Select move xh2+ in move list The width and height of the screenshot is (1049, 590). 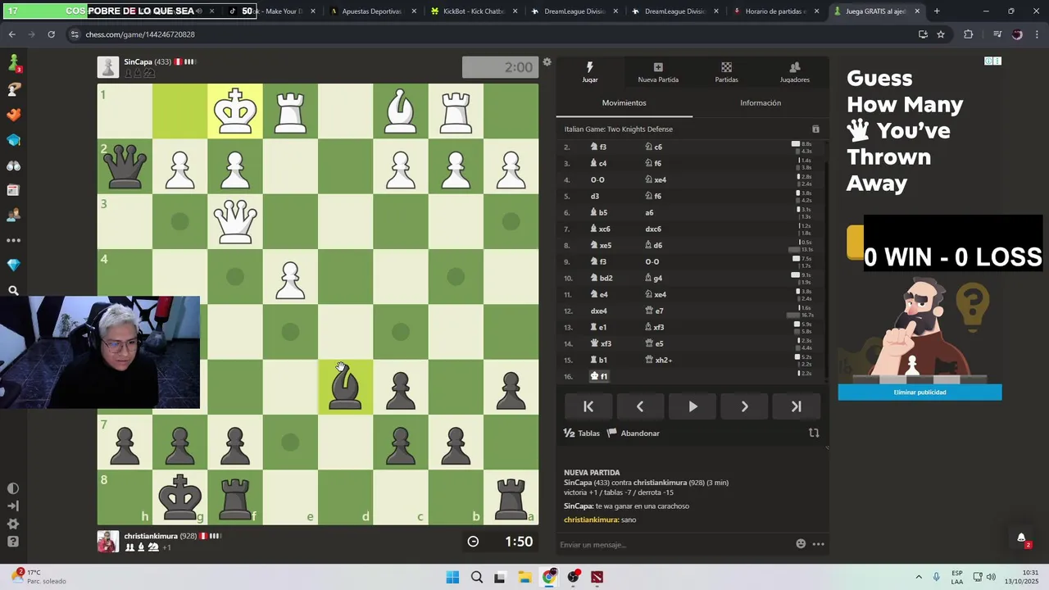tap(659, 360)
